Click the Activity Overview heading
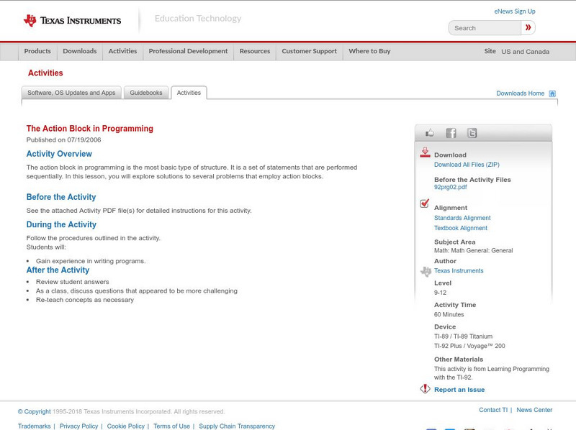Screen dimensions: 576x430 click(59, 154)
